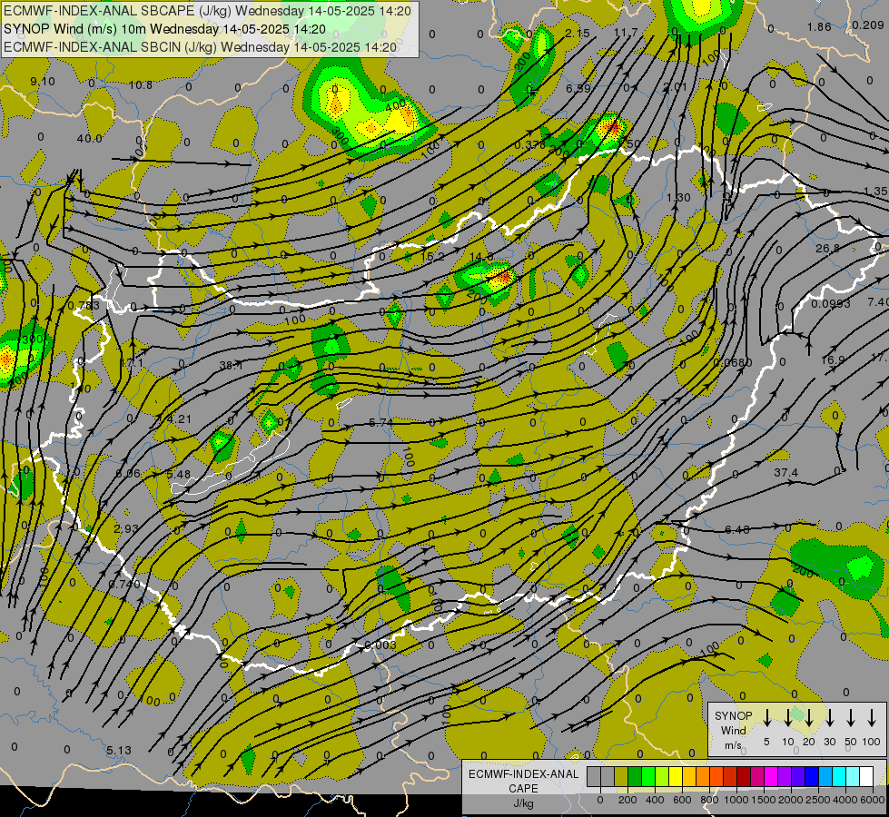Image resolution: width=889 pixels, height=817 pixels.
Task: Click the station value 0.003
Action: [380, 645]
